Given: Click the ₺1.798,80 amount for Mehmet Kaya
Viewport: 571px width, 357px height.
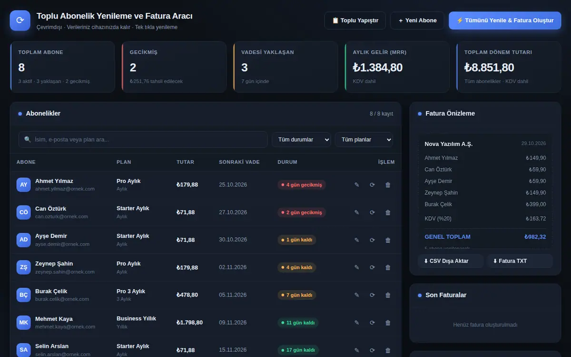Looking at the screenshot, I should [189, 323].
